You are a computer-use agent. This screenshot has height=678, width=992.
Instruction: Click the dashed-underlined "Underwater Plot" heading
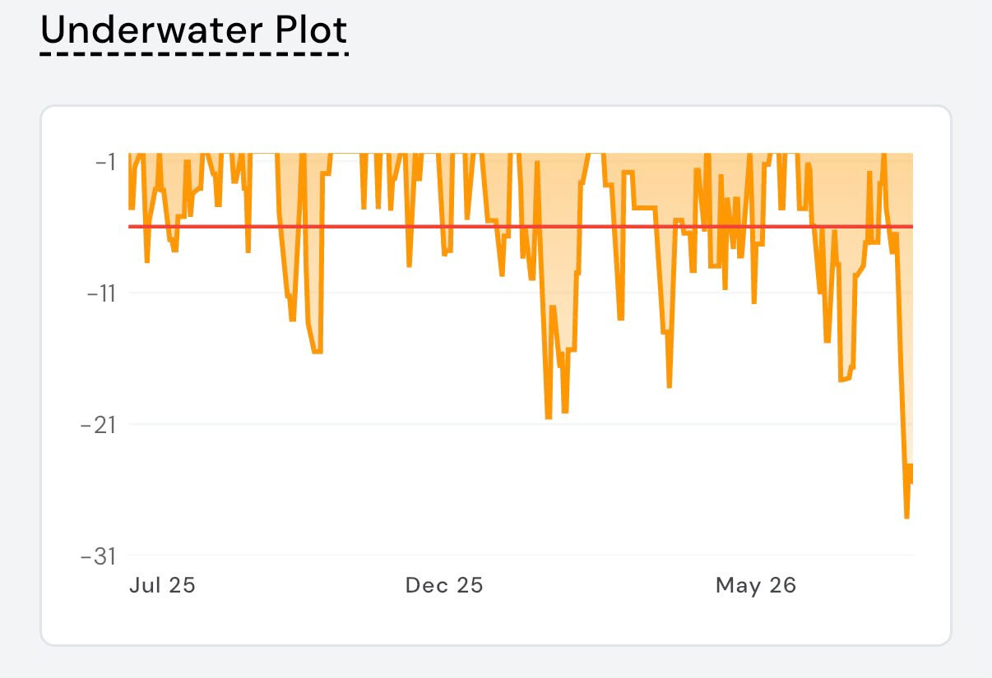(x=194, y=31)
